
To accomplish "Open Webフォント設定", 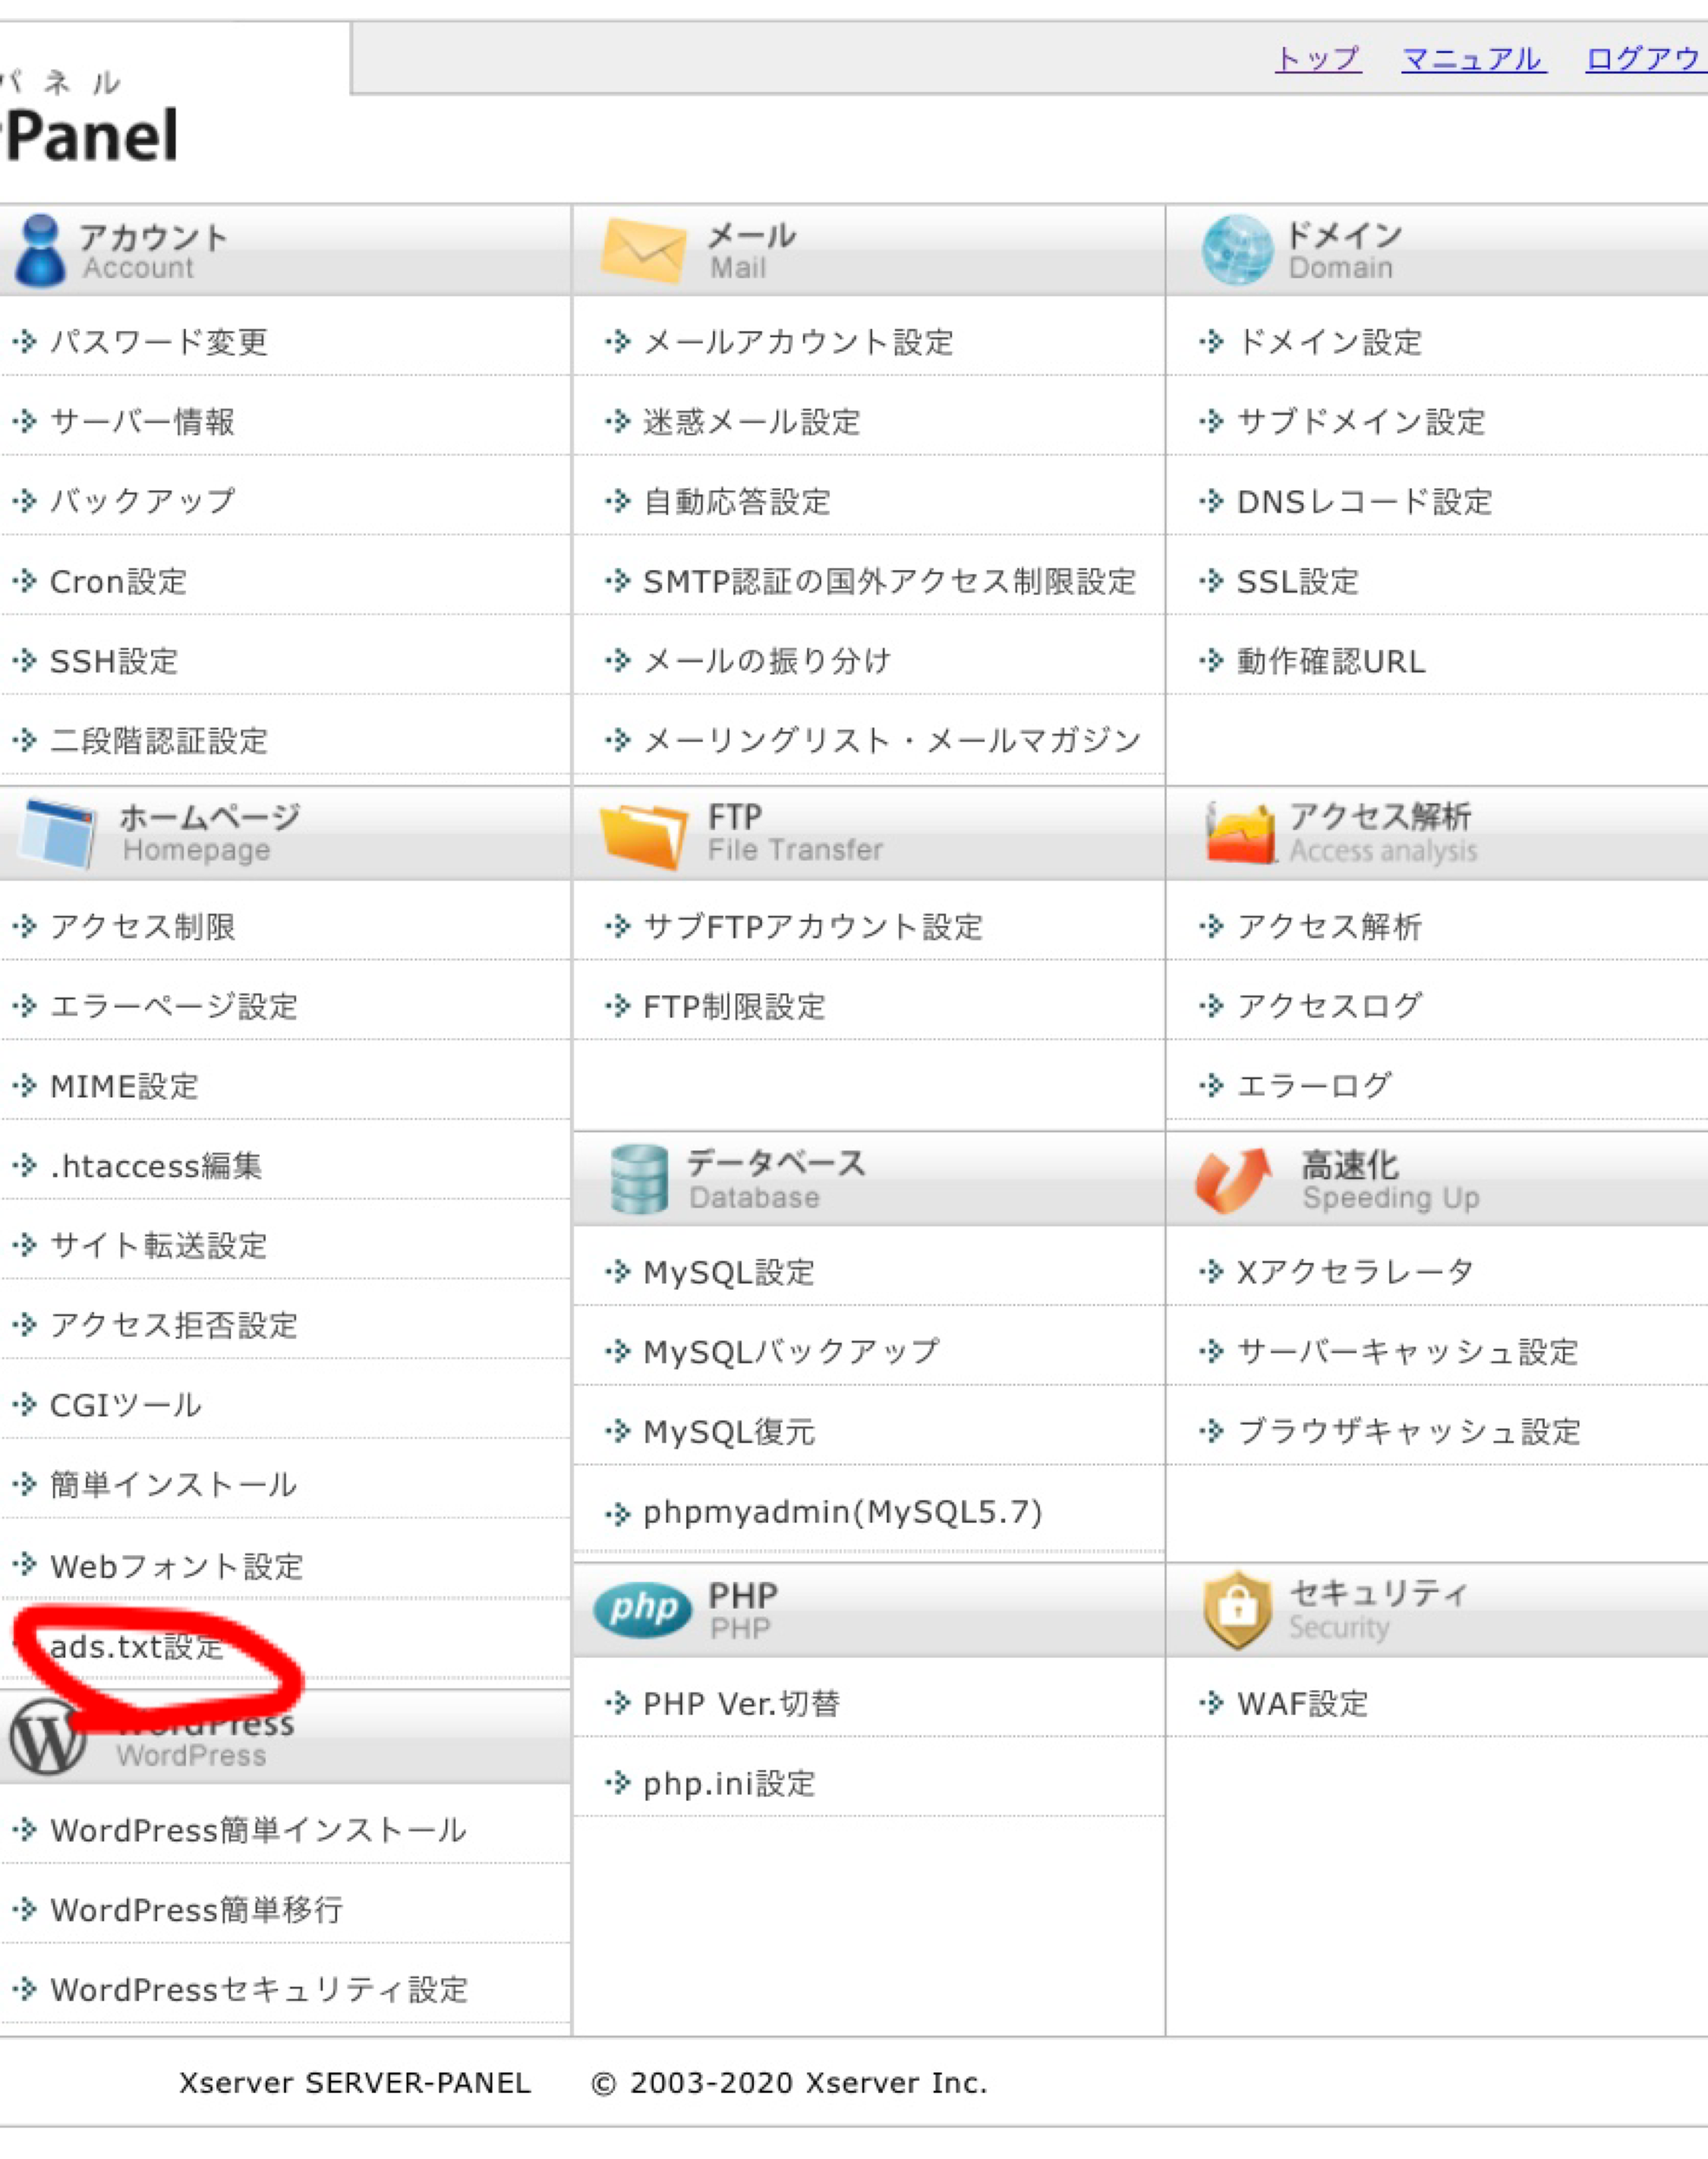I will (177, 1566).
